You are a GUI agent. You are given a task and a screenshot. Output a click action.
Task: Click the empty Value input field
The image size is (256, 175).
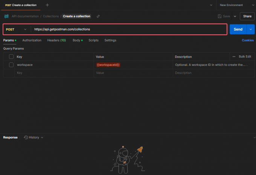tap(133, 73)
